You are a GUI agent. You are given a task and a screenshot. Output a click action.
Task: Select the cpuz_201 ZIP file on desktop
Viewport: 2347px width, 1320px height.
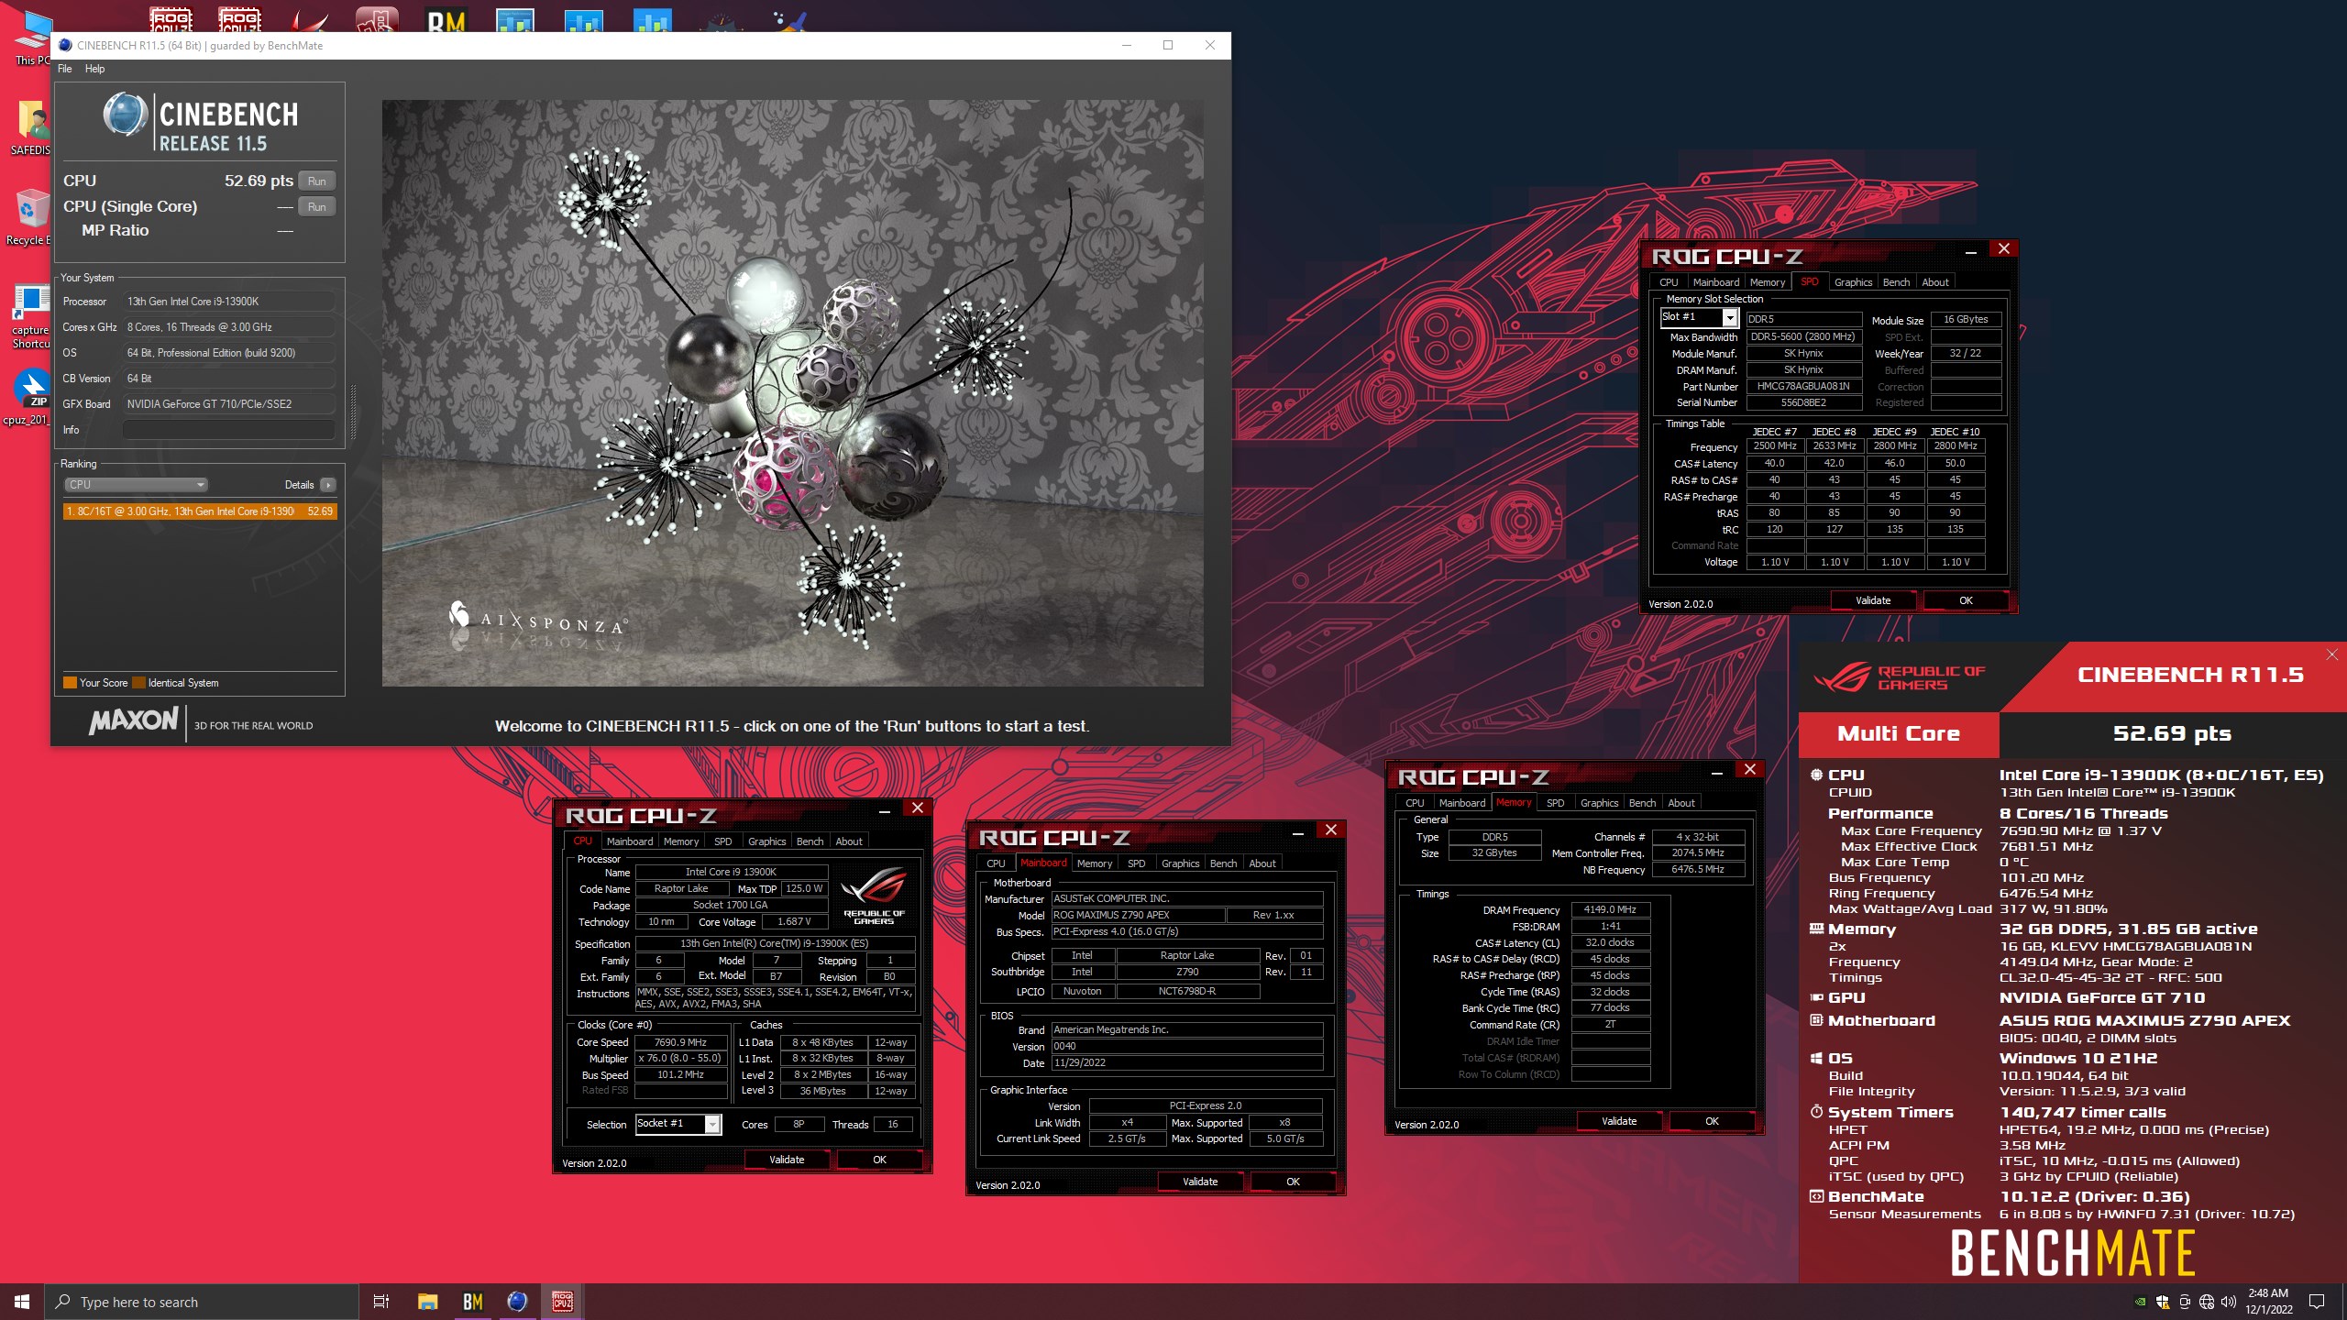click(31, 396)
